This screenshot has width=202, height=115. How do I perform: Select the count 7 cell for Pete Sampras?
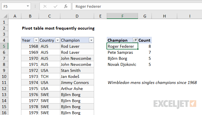145,52
